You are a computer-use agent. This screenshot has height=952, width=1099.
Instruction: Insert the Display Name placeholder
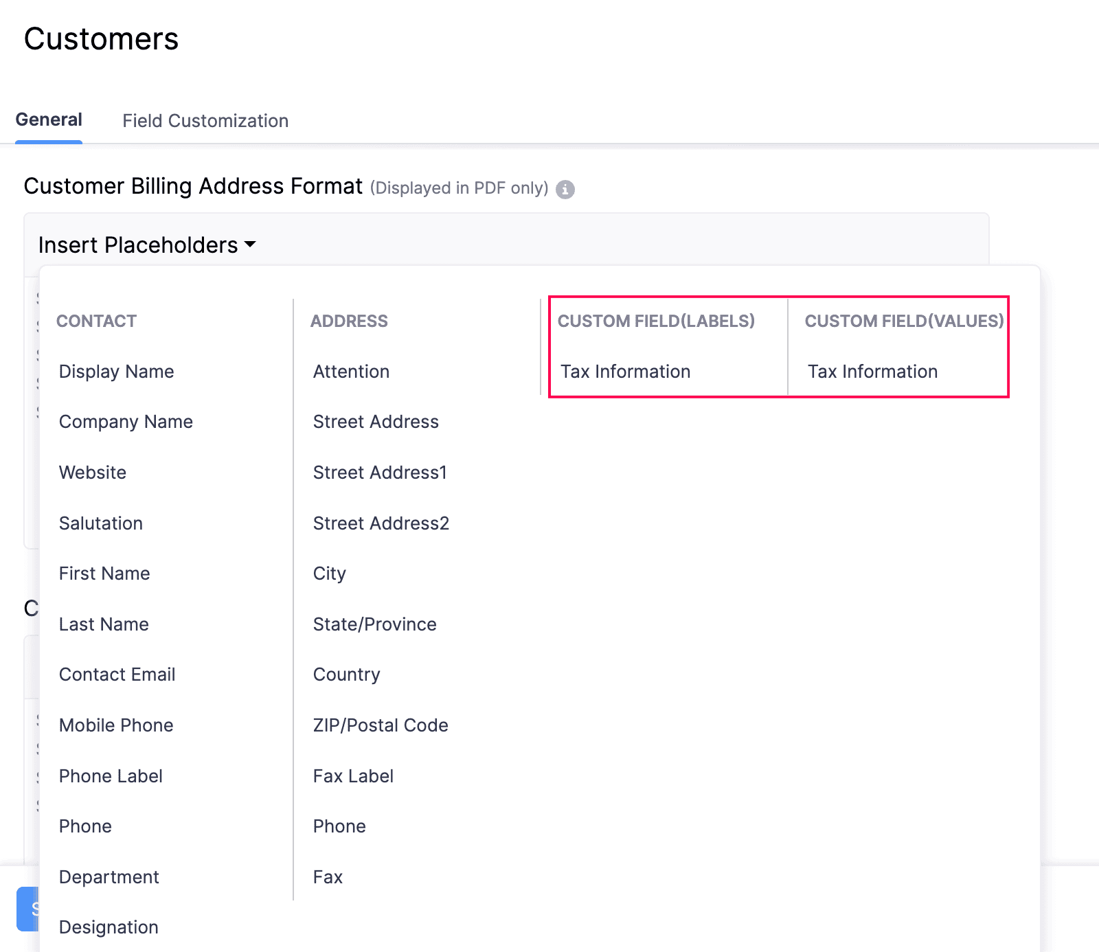tap(116, 371)
